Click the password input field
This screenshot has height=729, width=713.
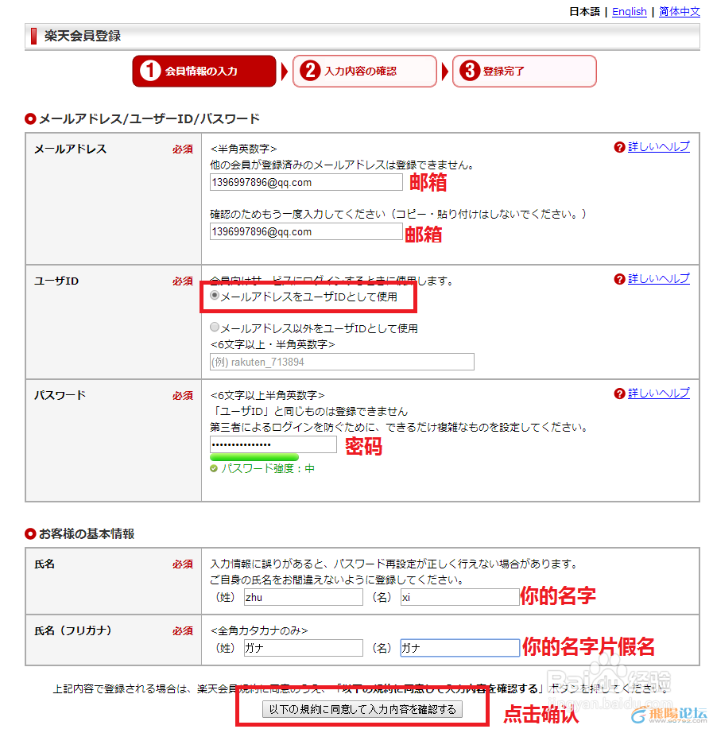(x=273, y=444)
